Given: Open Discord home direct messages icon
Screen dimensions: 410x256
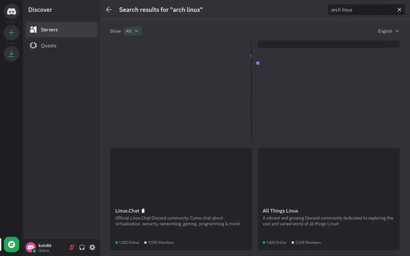Looking at the screenshot, I should (12, 12).
